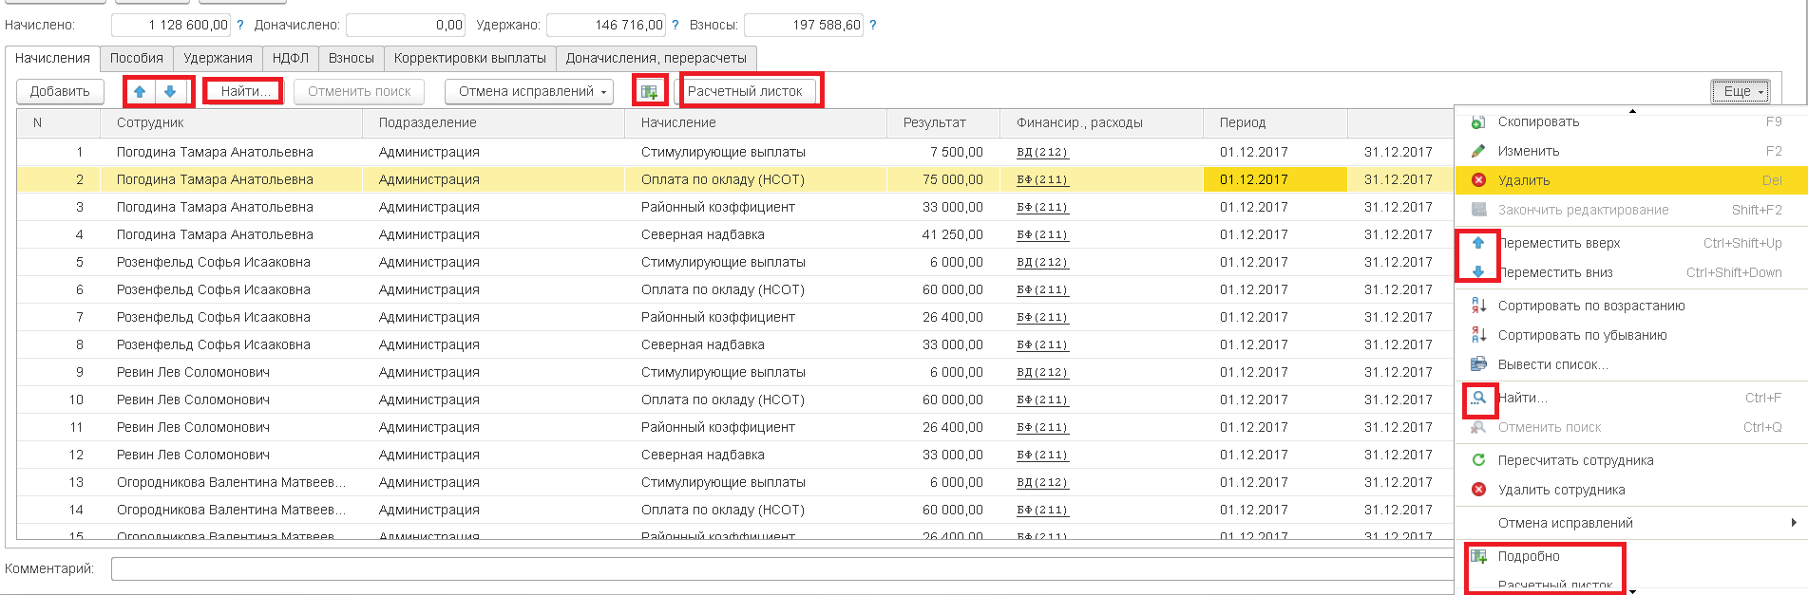This screenshot has width=1808, height=595.
Task: Open the help question mark beside Взносы total
Action: (x=873, y=26)
